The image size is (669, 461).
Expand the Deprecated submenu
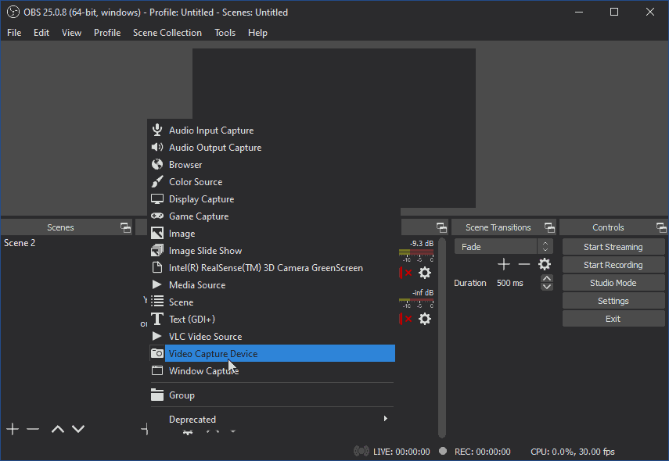pos(272,420)
